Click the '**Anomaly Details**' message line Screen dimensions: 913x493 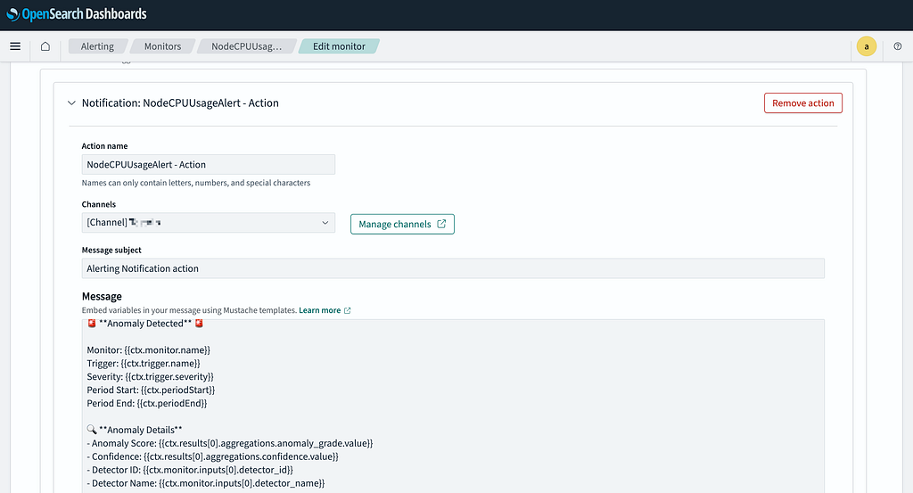(135, 430)
